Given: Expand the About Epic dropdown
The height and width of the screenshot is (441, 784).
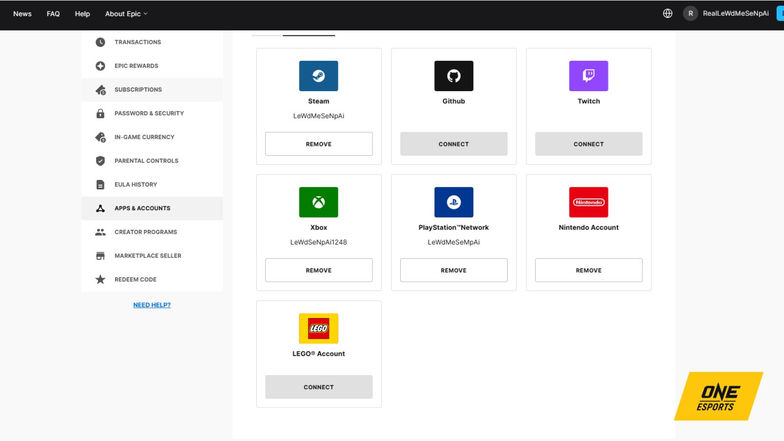Looking at the screenshot, I should pyautogui.click(x=125, y=13).
